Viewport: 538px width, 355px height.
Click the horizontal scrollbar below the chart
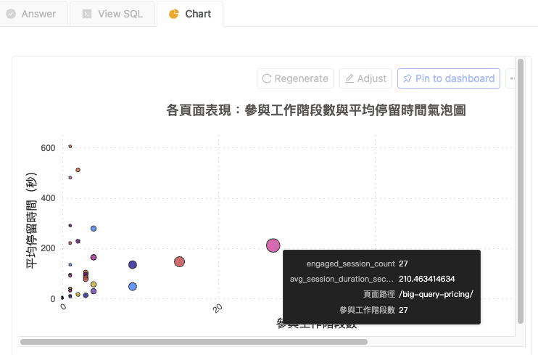[x=194, y=342]
